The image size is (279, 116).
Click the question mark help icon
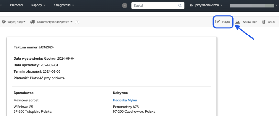point(77,22)
